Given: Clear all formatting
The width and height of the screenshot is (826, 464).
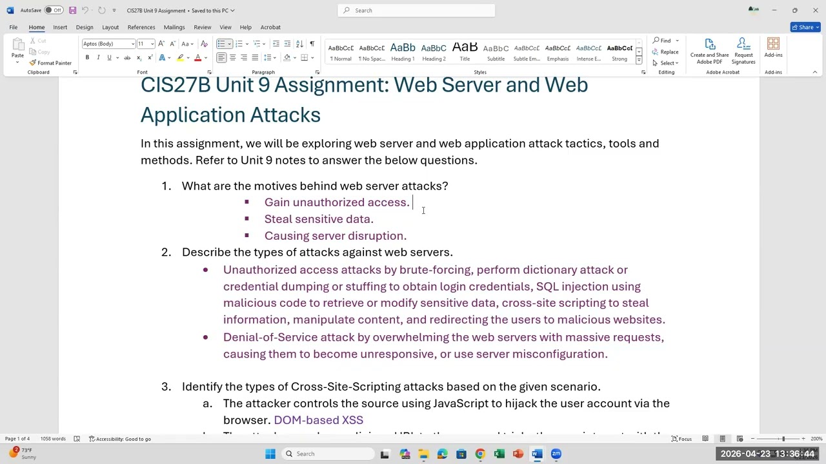Looking at the screenshot, I should tap(204, 44).
